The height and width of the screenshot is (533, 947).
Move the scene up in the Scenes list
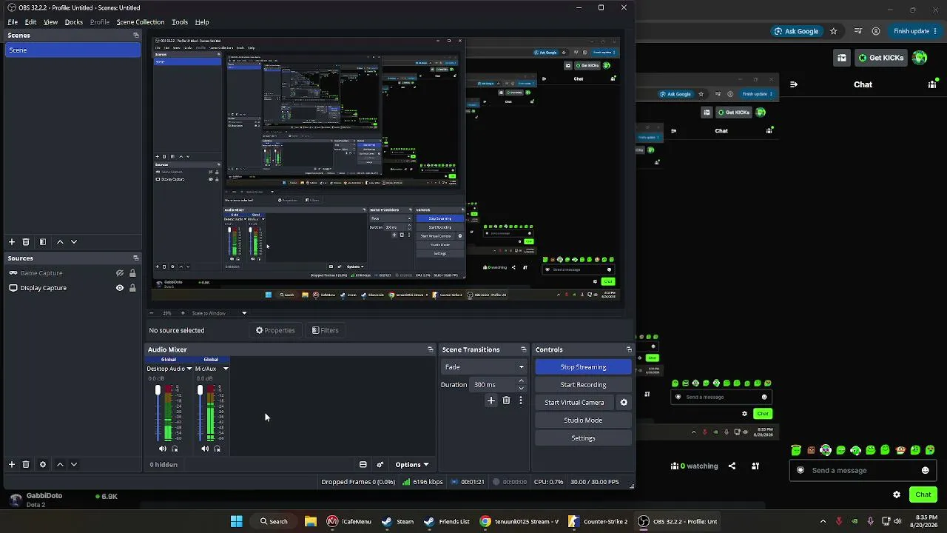click(60, 242)
